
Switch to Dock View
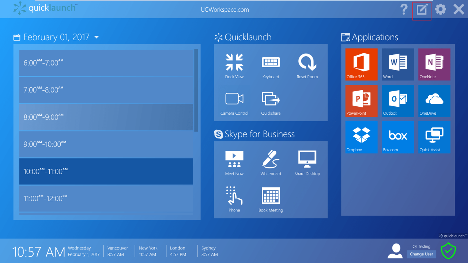pos(234,66)
